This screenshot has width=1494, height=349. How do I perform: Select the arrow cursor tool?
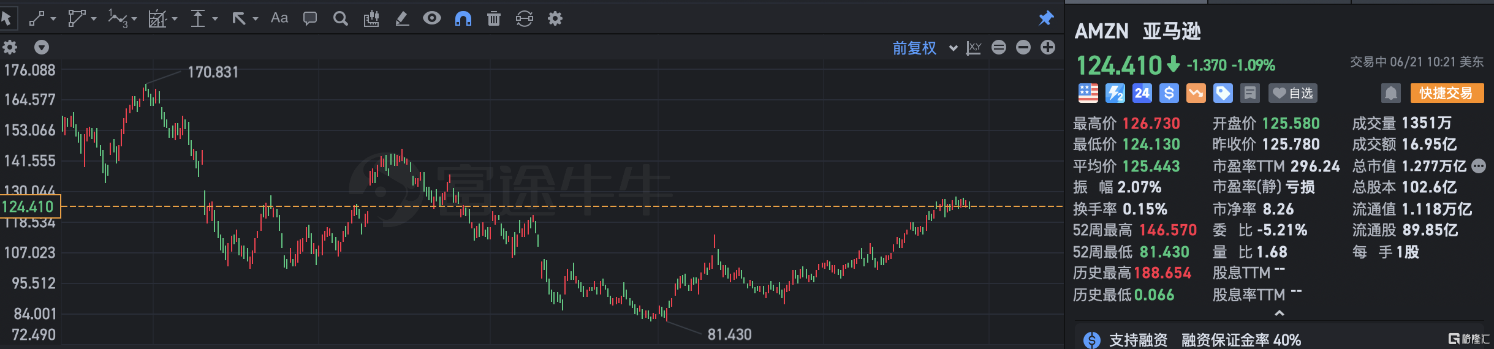(7, 18)
